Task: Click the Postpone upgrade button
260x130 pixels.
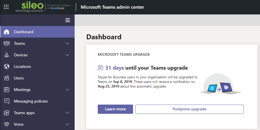Action: [x=189, y=109]
